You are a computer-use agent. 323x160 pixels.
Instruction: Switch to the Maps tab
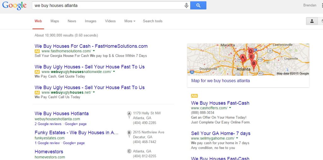point(55,21)
